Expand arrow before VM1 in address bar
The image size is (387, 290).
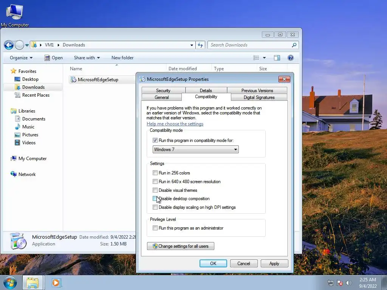coord(41,45)
